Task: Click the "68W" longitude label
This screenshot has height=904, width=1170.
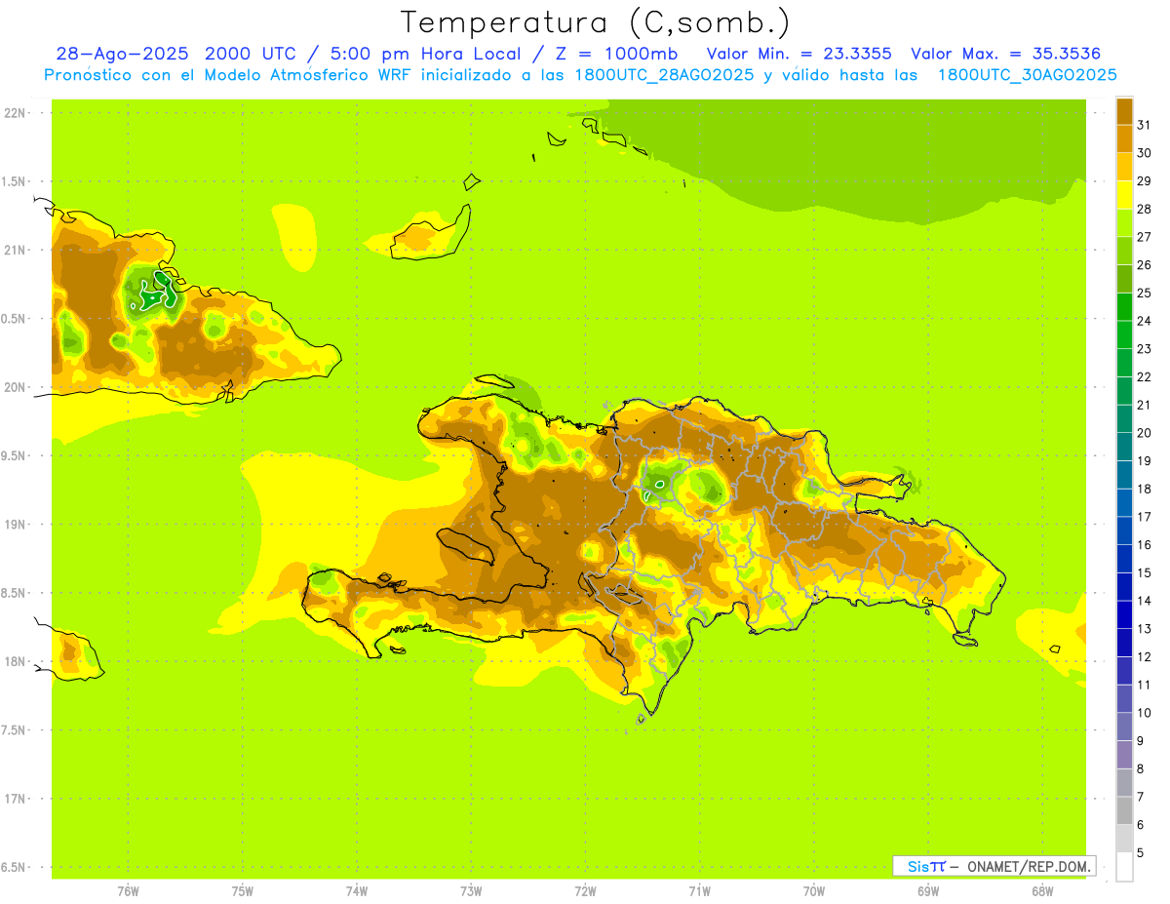Action: (x=1042, y=890)
